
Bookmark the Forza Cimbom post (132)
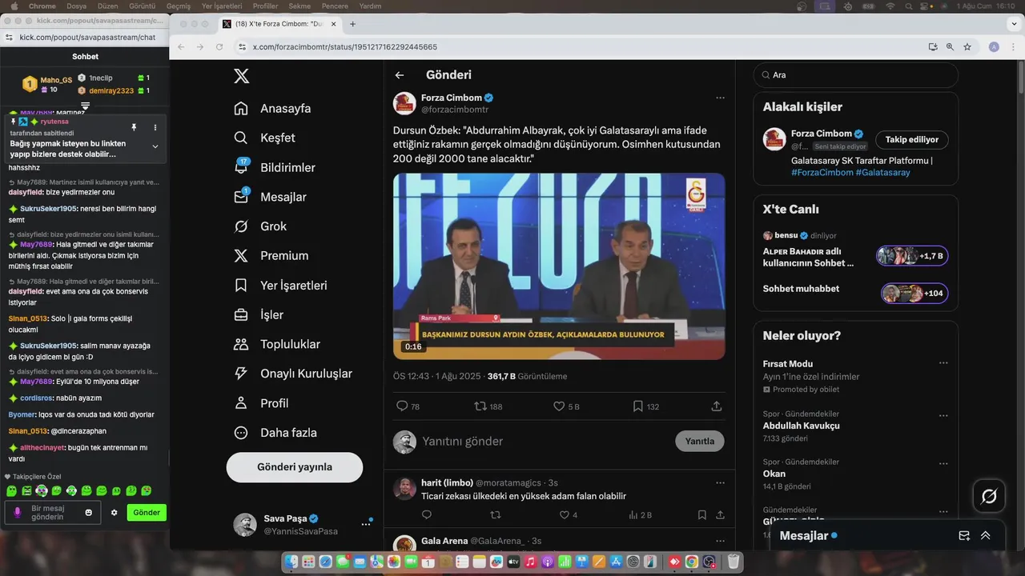(645, 406)
